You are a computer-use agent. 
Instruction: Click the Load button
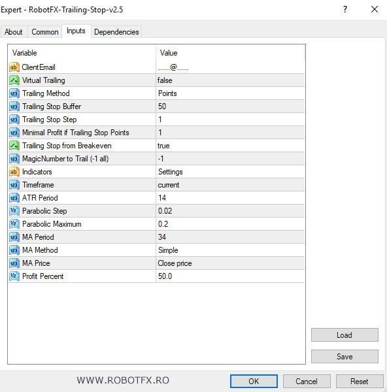(345, 335)
